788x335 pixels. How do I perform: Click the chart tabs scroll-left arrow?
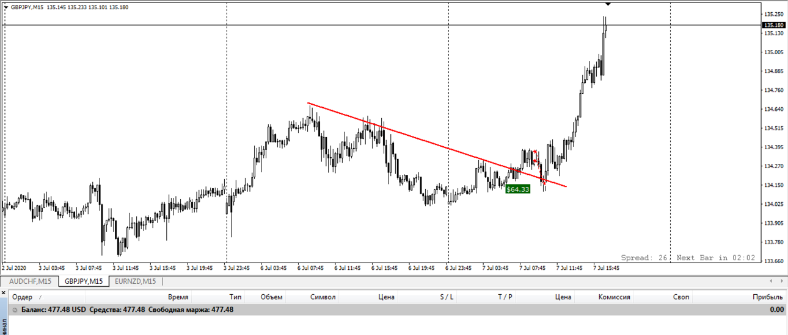(772, 281)
